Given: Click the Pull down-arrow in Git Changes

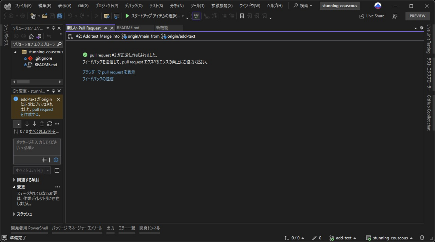Looking at the screenshot, I should click(34, 124).
